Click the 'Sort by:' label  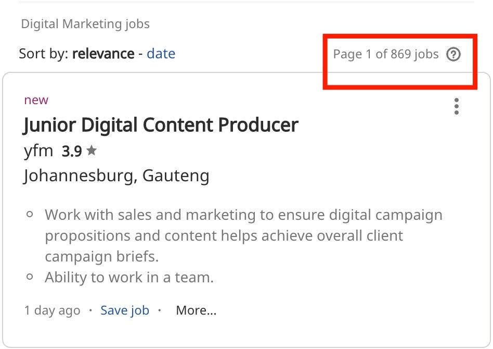click(43, 54)
